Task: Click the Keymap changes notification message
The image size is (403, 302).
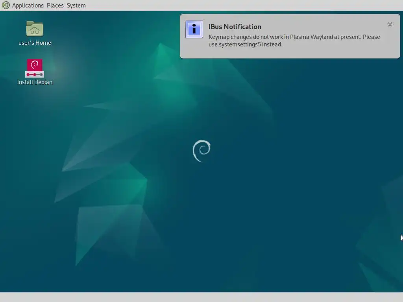Action: coord(294,41)
